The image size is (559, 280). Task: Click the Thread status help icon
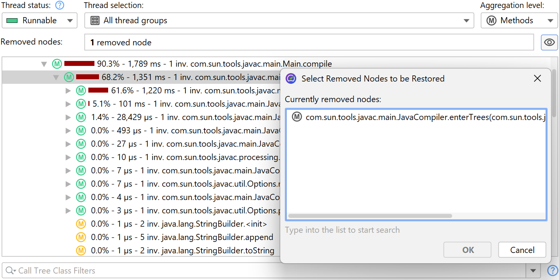click(x=59, y=5)
